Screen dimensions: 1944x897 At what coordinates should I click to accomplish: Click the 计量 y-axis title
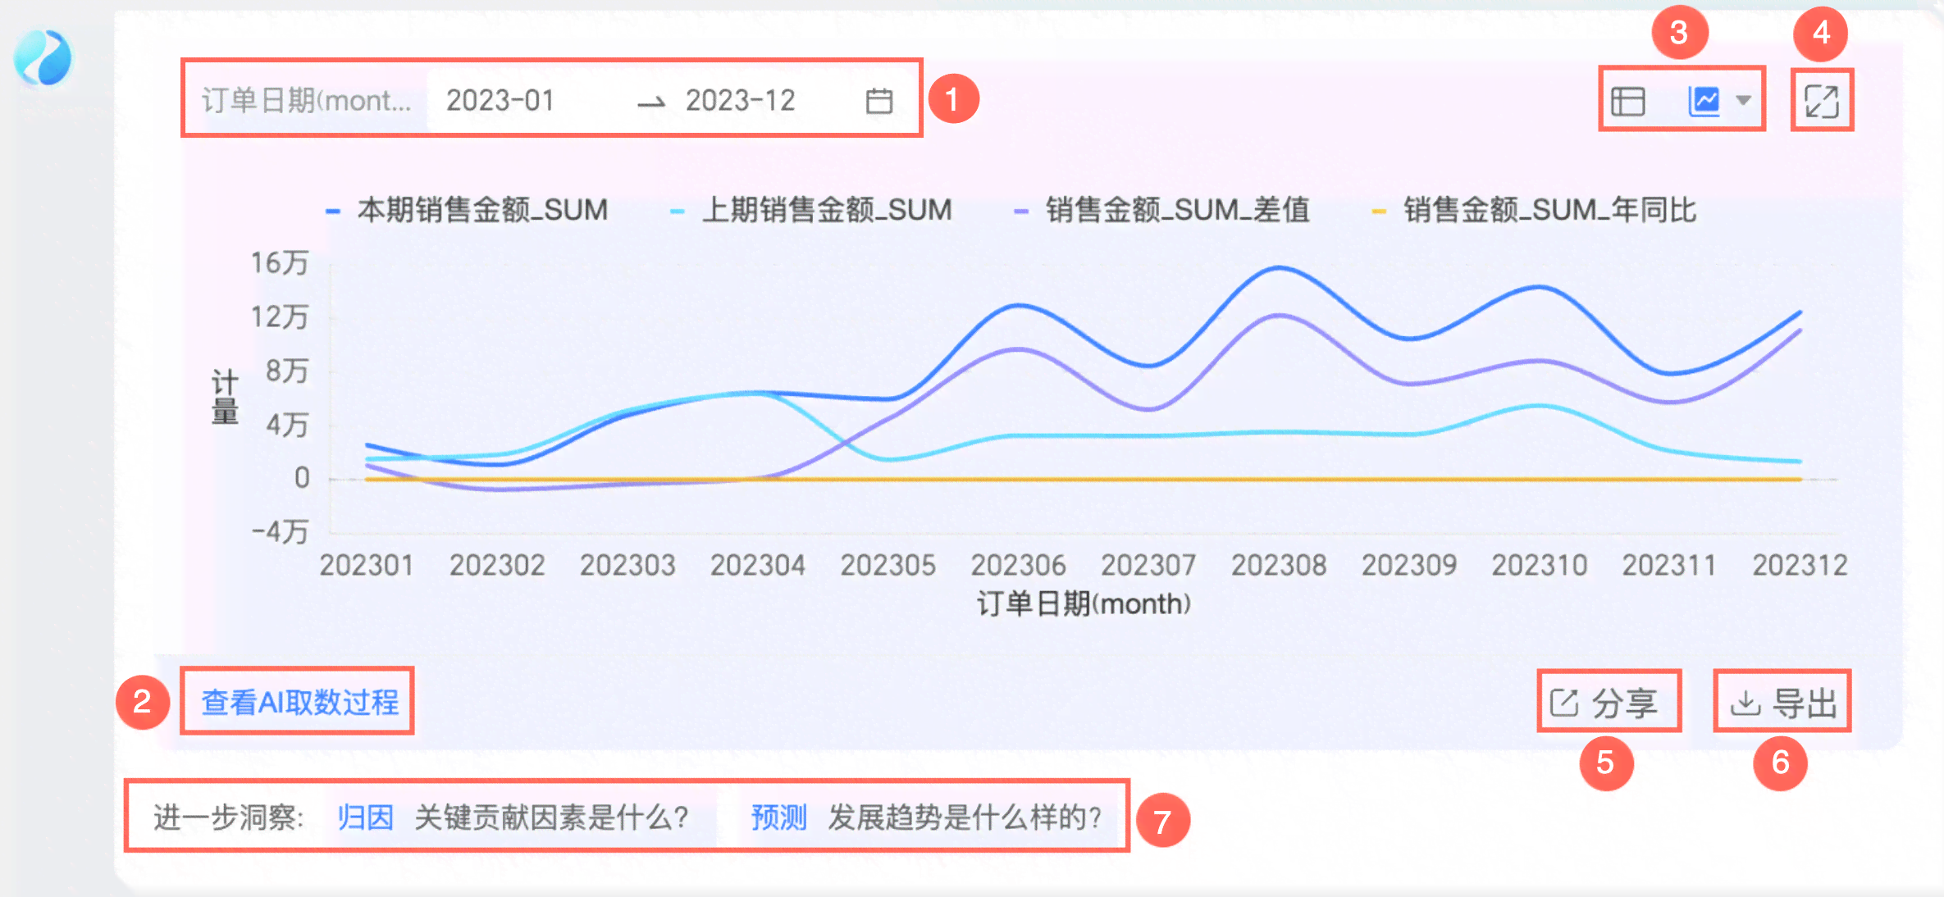pyautogui.click(x=225, y=397)
